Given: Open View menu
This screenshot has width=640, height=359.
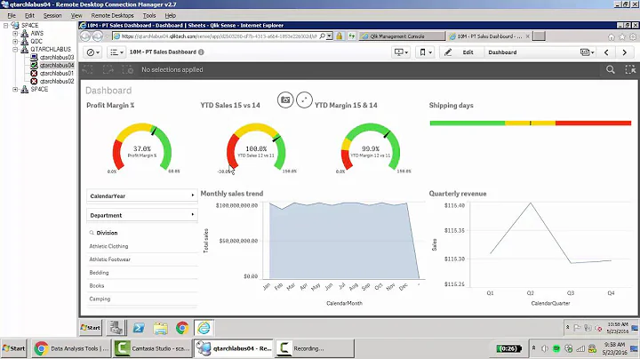Looking at the screenshot, I should coord(76,15).
